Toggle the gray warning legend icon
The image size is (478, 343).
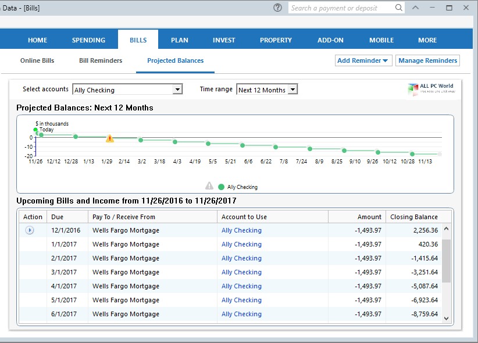(x=209, y=185)
